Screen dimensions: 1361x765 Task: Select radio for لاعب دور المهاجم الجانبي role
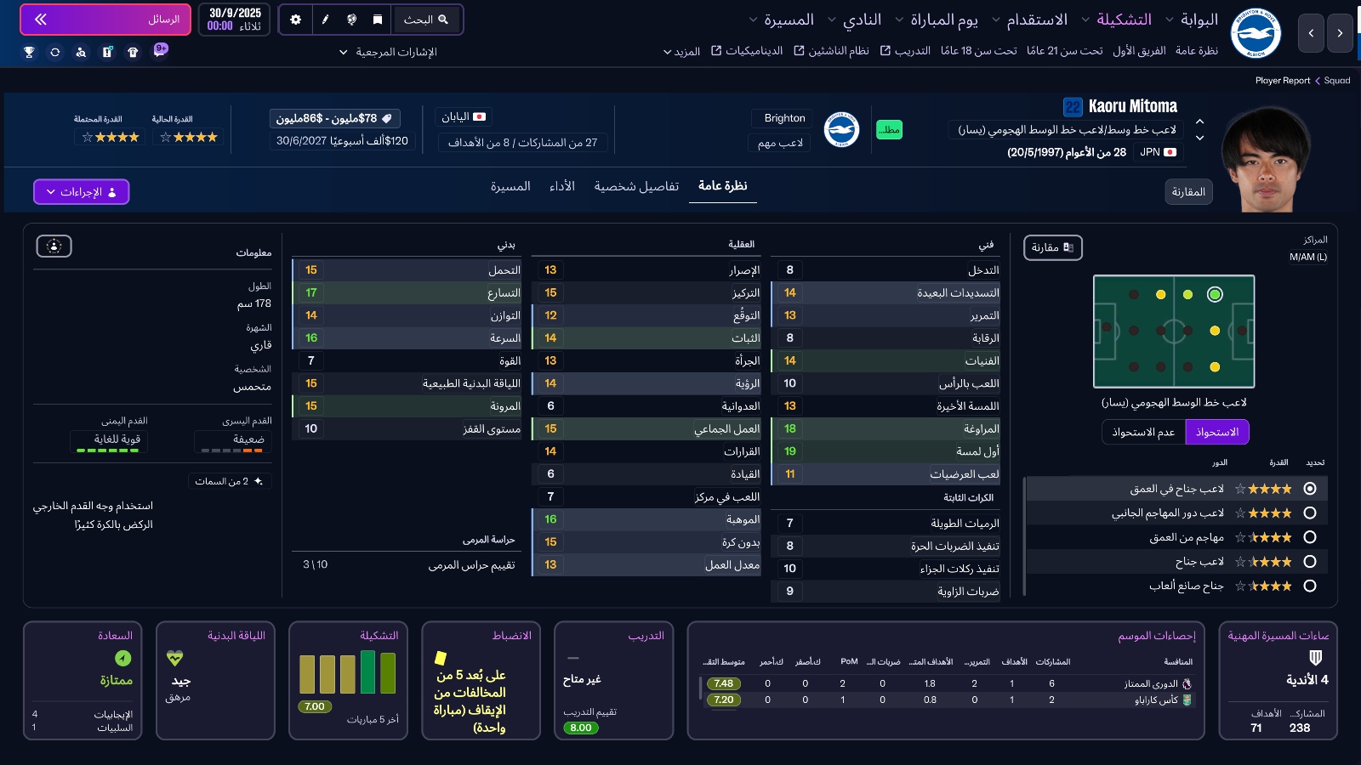coord(1309,513)
